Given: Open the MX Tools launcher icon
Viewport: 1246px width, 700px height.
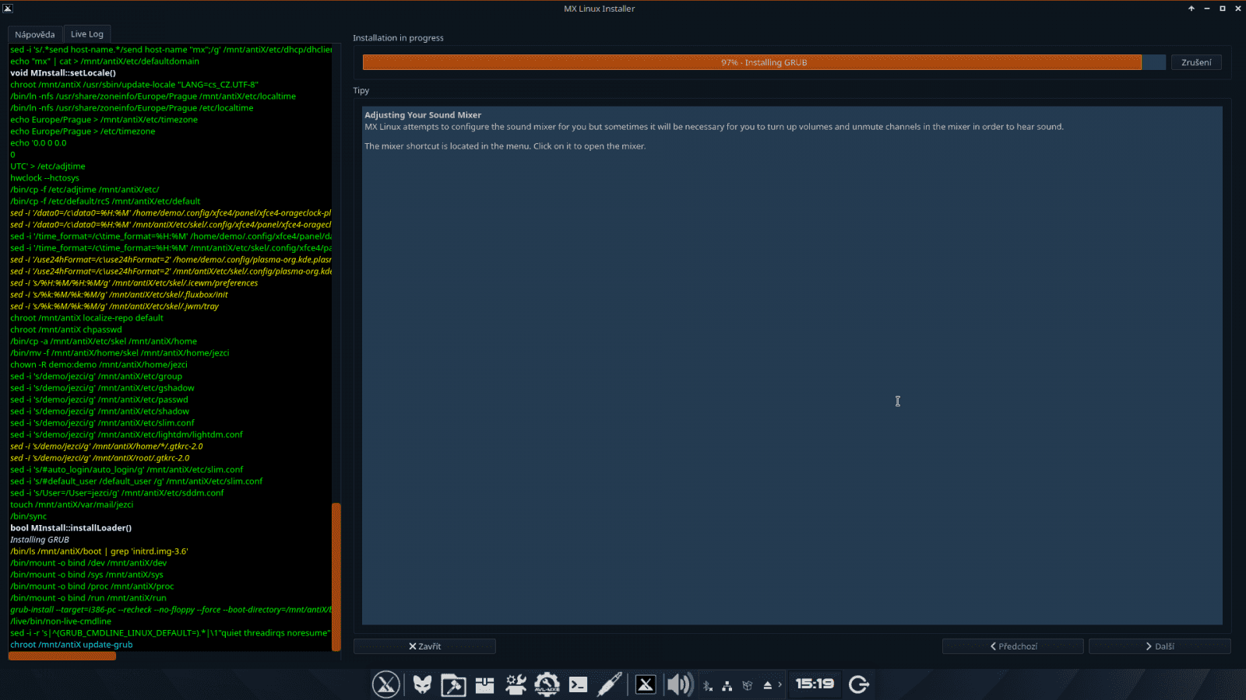Looking at the screenshot, I should (453, 684).
